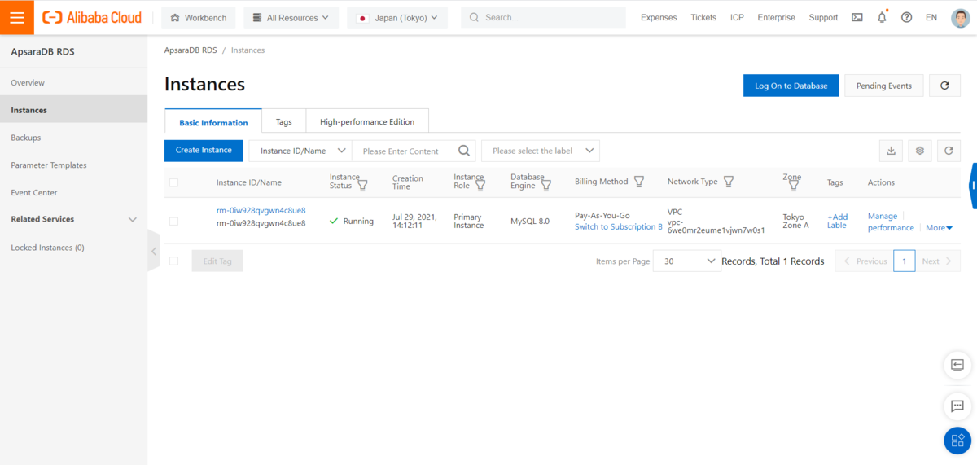Open Enterprise in top bar
977x465 pixels.
tap(776, 17)
